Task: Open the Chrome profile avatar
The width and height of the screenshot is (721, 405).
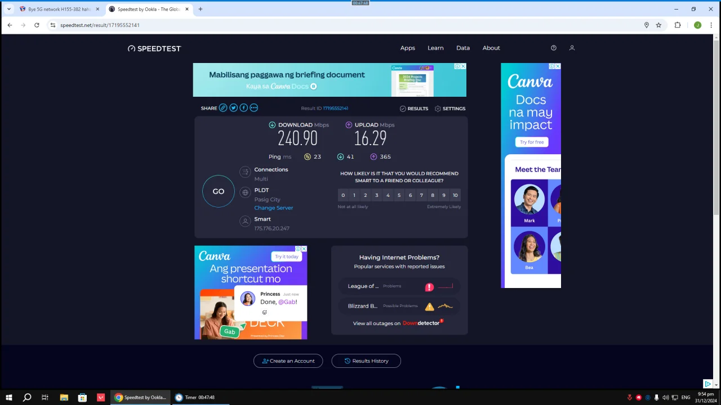Action: pyautogui.click(x=697, y=25)
